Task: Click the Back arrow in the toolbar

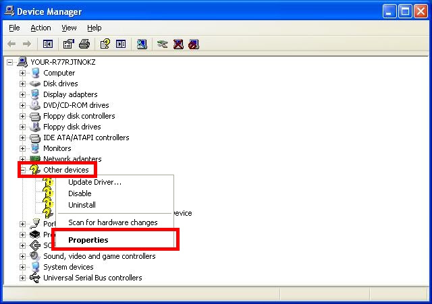Action: coord(11,44)
